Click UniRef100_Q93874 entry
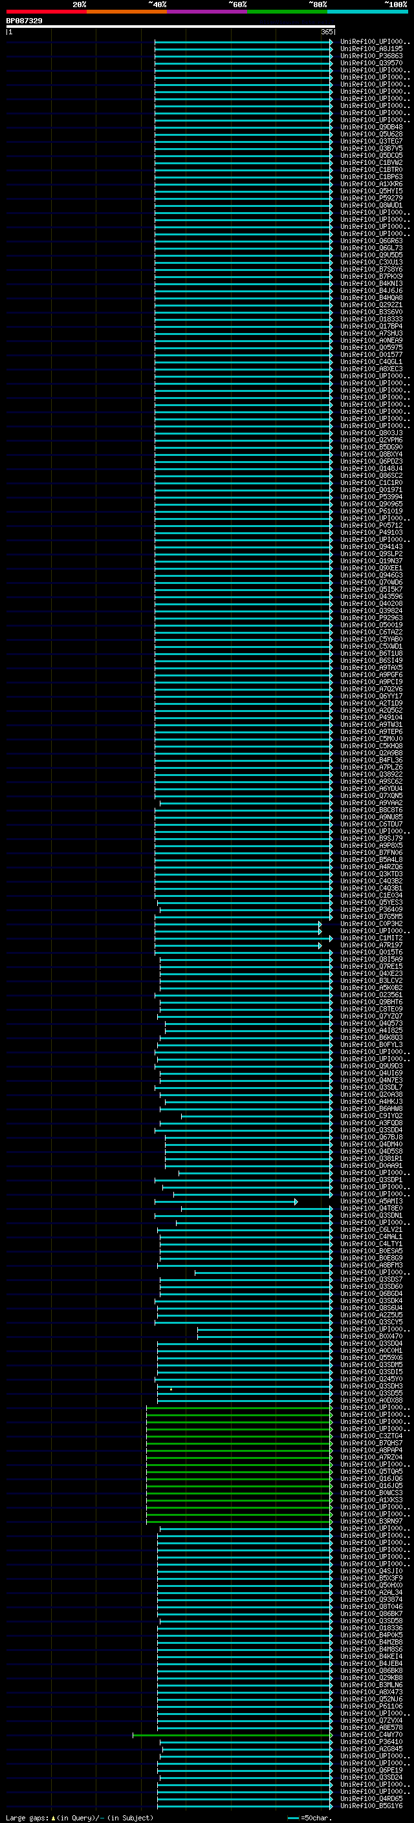Image resolution: width=414 pixels, height=1823 pixels. [x=371, y=1599]
